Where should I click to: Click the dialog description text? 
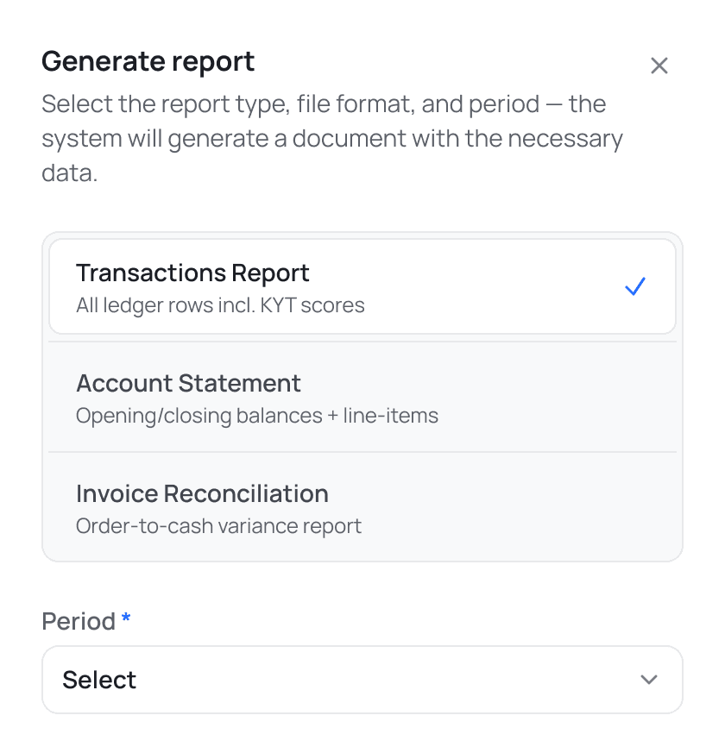332,138
